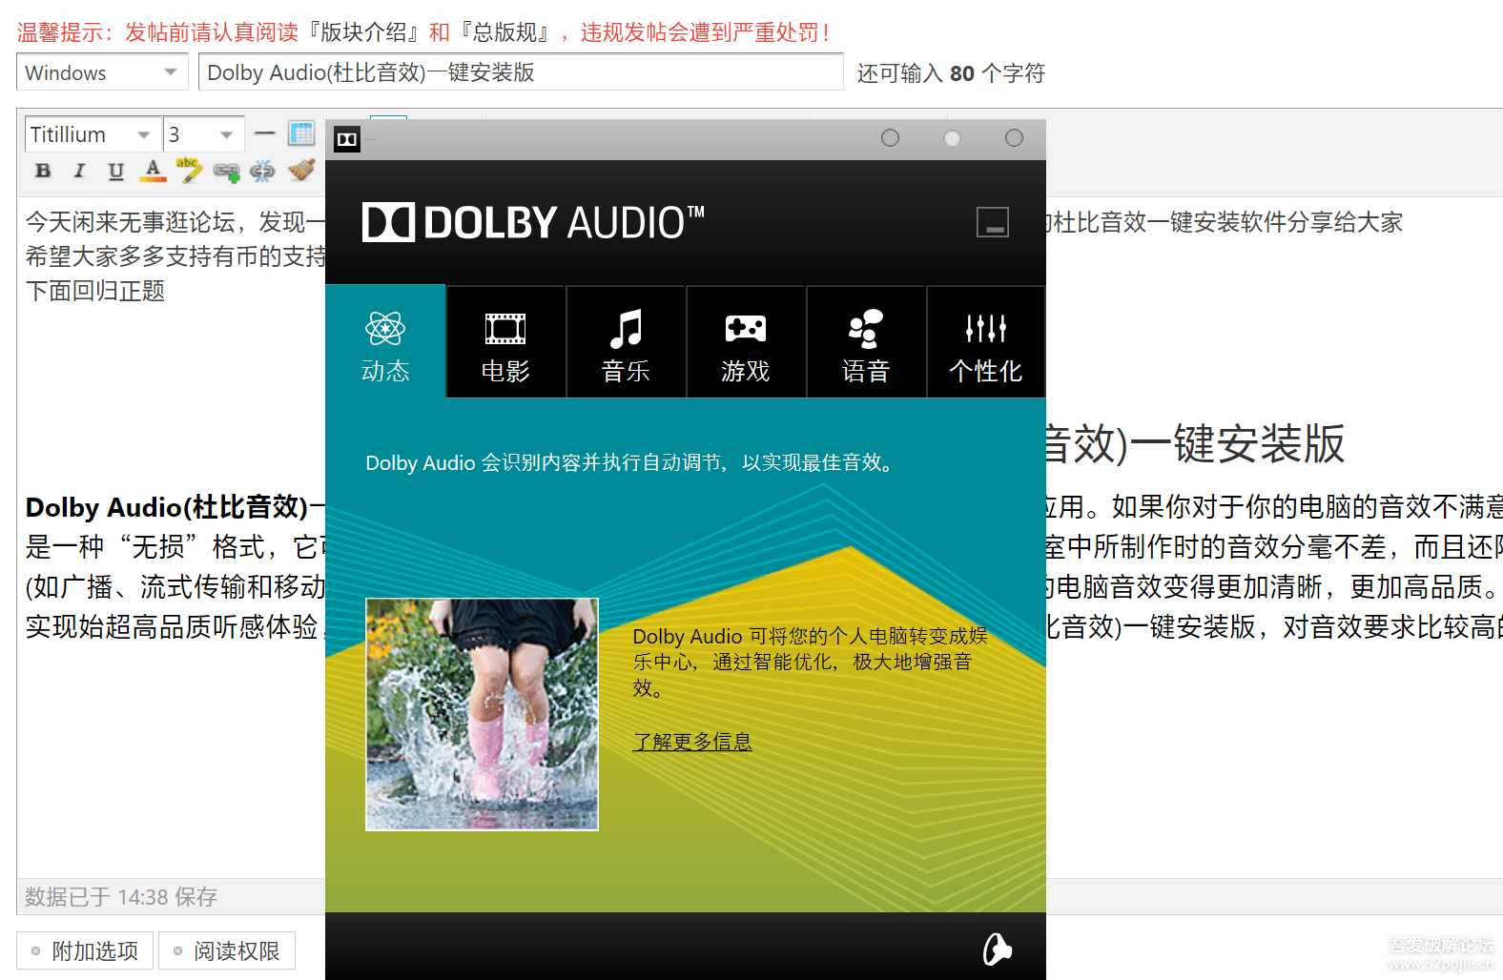This screenshot has height=980, width=1503.
Task: Insert a horizontal rule line
Action: click(x=265, y=133)
